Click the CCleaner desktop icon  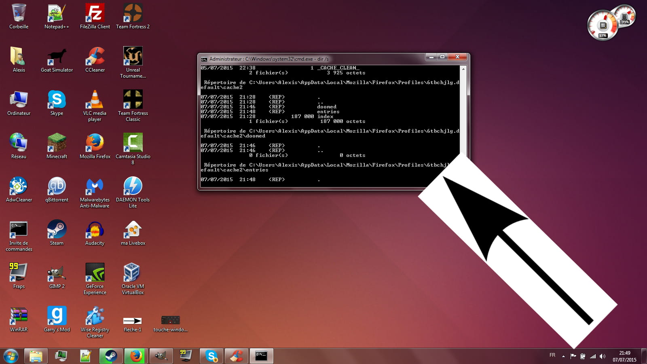click(x=95, y=57)
